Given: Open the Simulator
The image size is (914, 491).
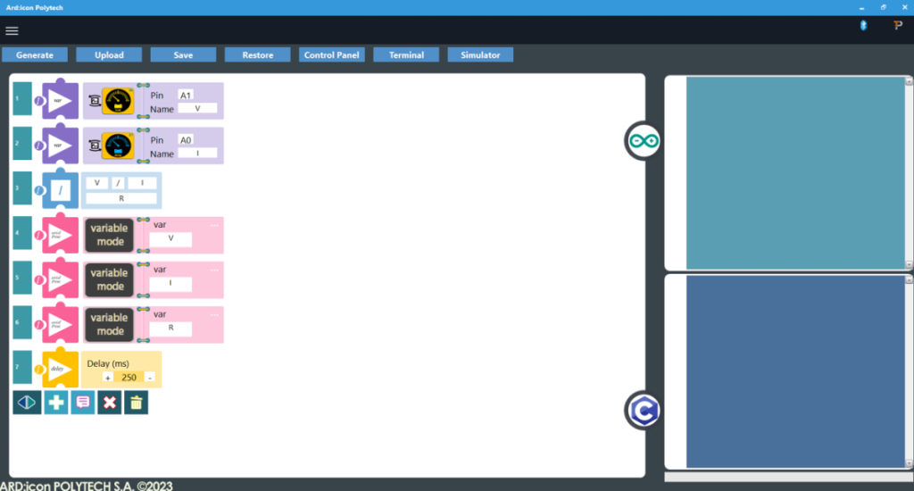Looking at the screenshot, I should (480, 54).
